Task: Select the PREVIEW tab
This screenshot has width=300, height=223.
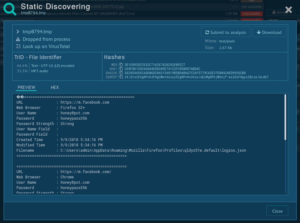Action: tap(26, 87)
